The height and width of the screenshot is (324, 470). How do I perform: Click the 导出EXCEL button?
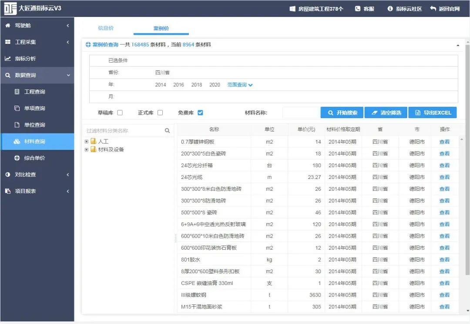(x=433, y=112)
